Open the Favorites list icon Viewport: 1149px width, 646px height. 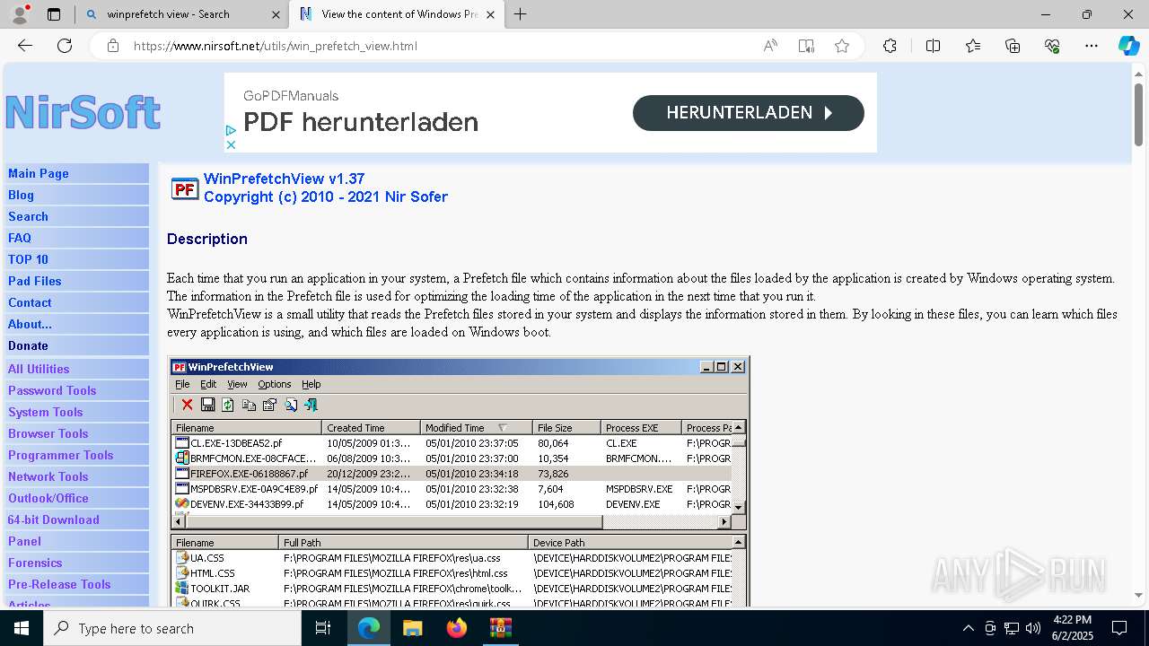point(973,46)
